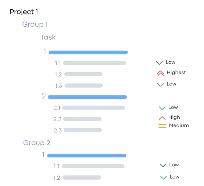Viewport: 204px width, 186px height.
Task: Click the Medium priority label text
Action: click(x=179, y=125)
